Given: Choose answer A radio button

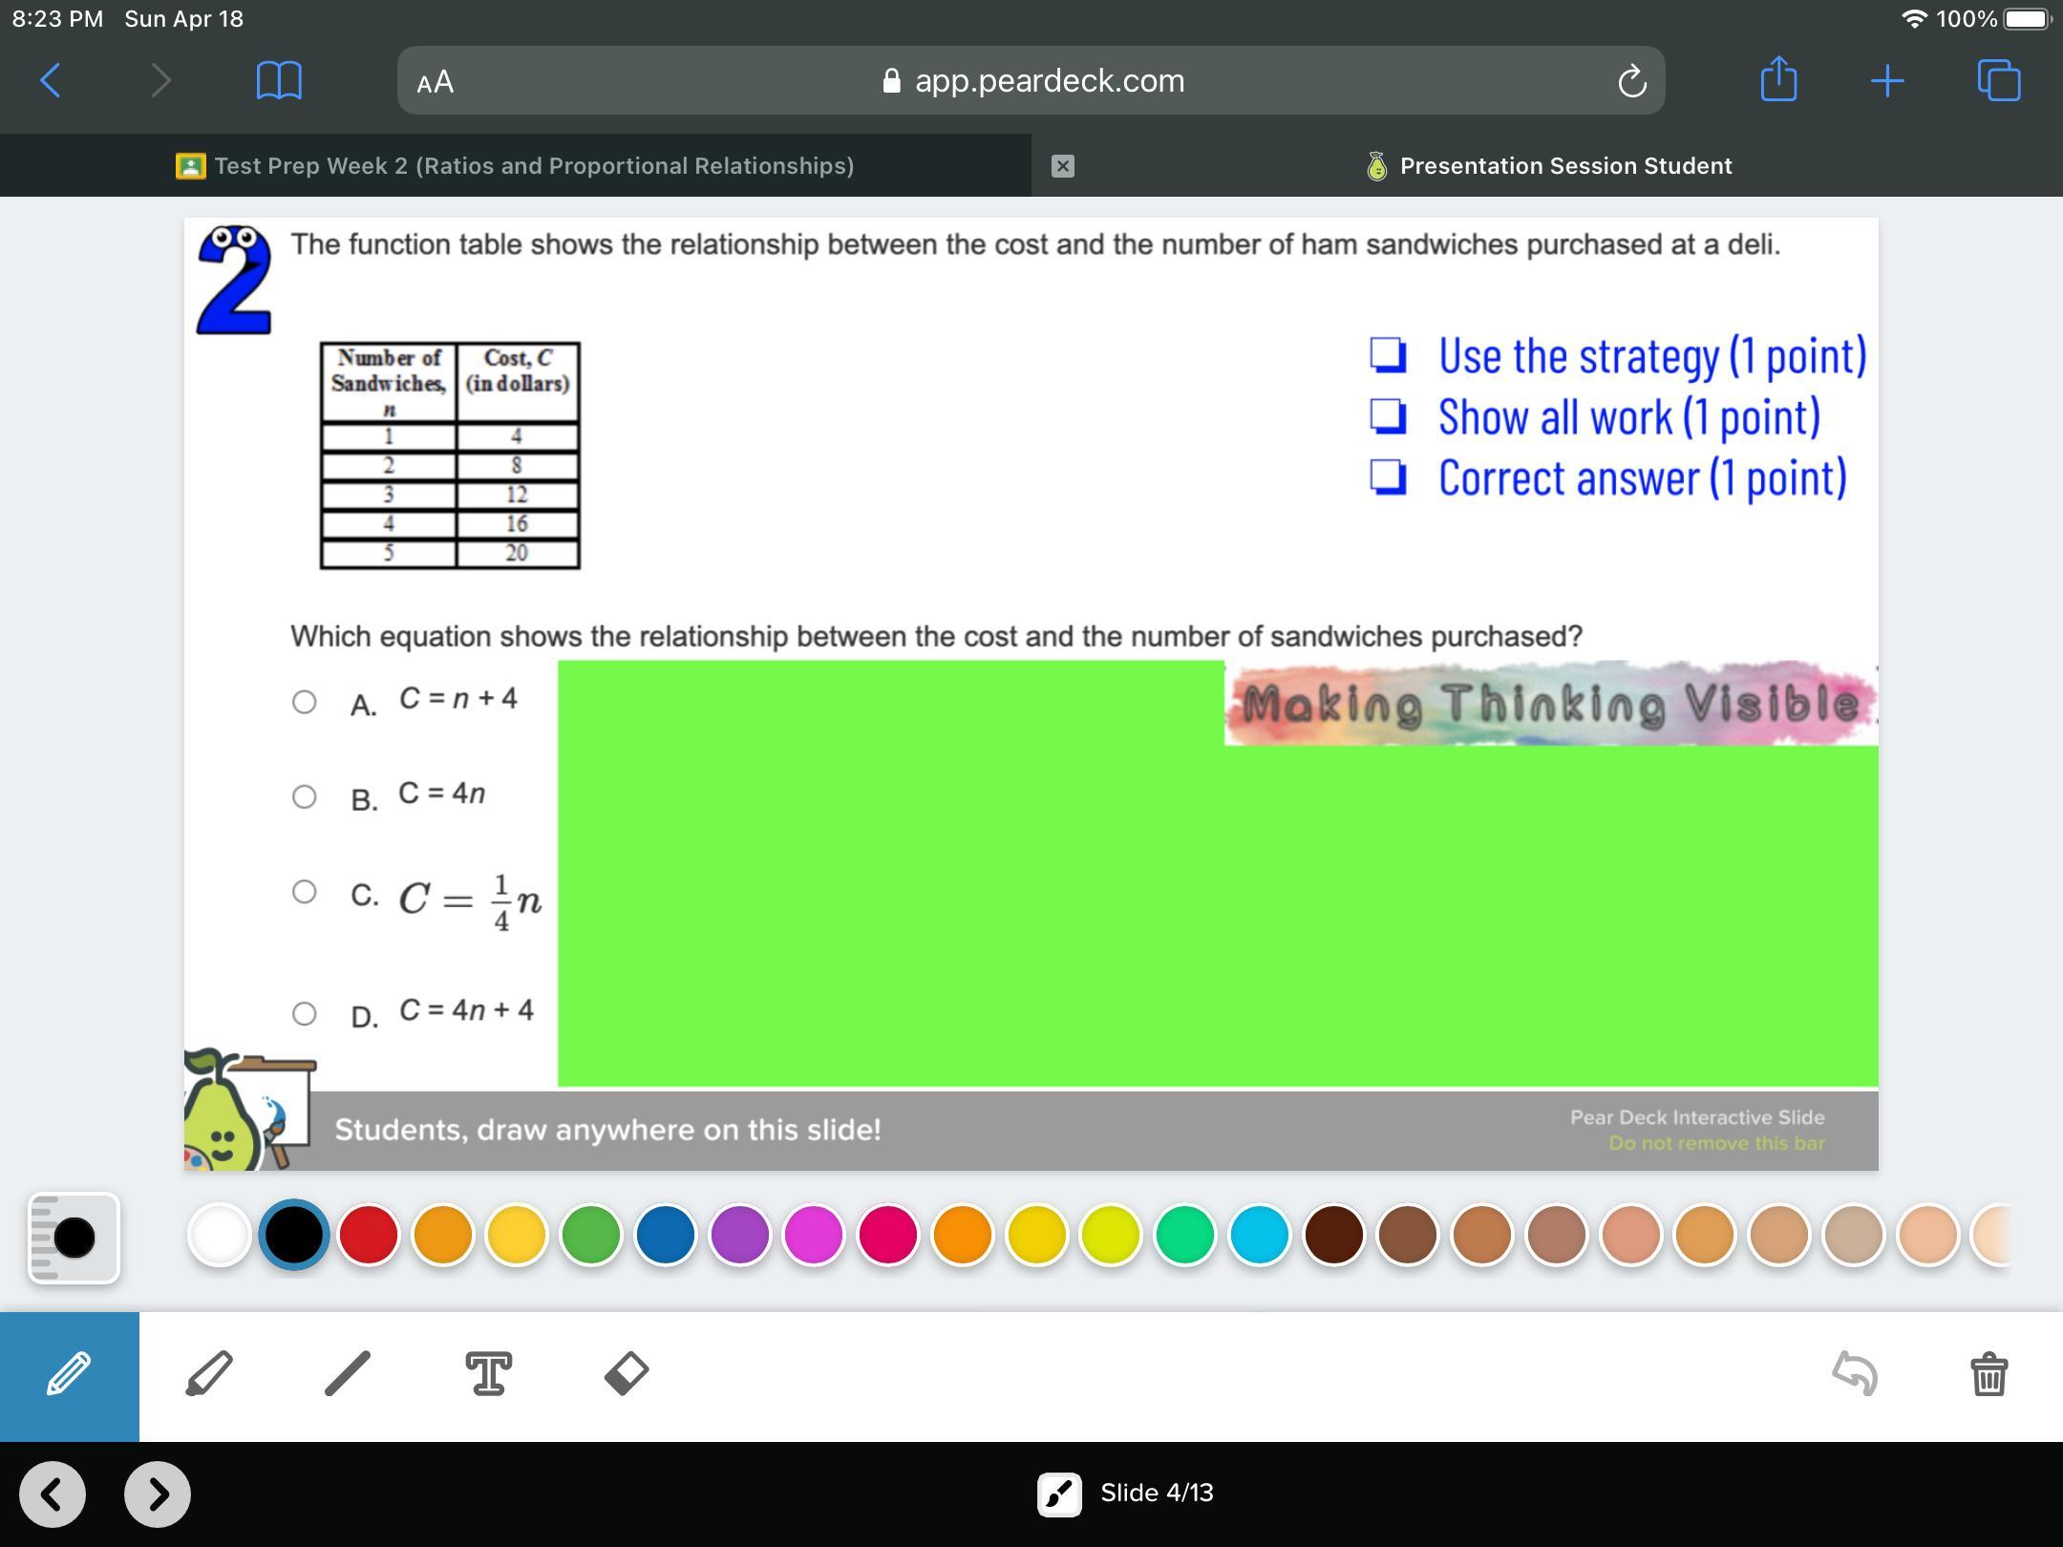Looking at the screenshot, I should [x=304, y=702].
